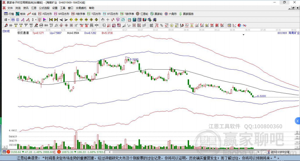The image size is (300, 161).
Task: Open the 公式选股 menu
Action: 44,8
